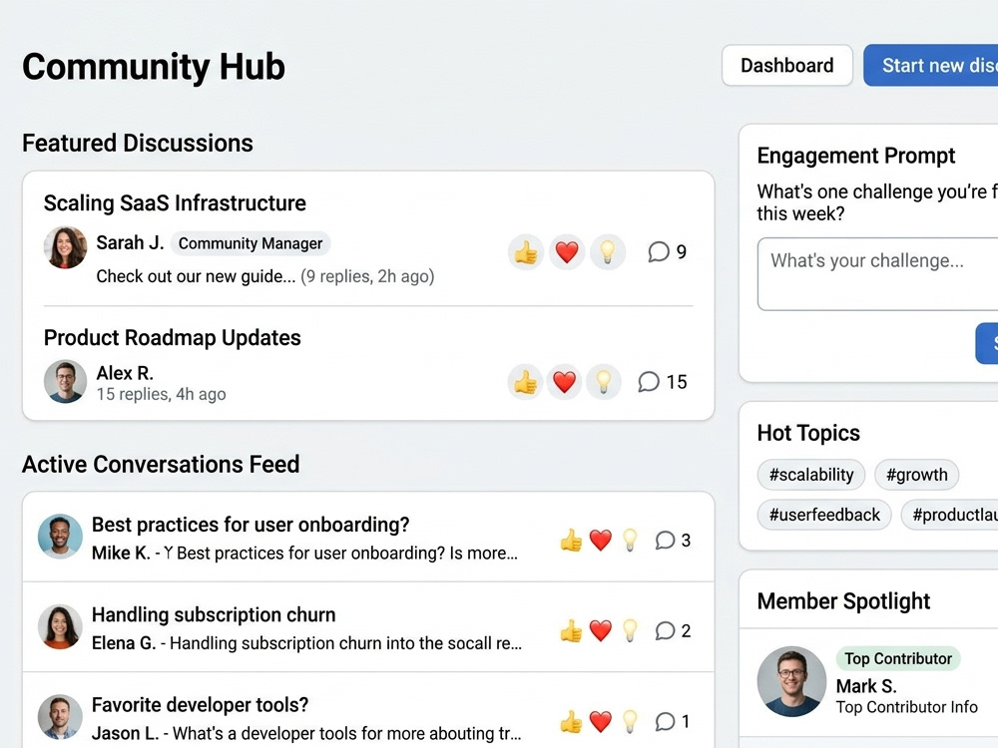Viewport: 998px width, 748px height.
Task: Click the Community Hub heading
Action: [154, 67]
